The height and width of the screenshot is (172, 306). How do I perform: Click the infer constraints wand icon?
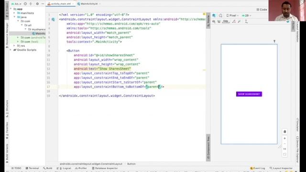pyautogui.click(x=239, y=21)
